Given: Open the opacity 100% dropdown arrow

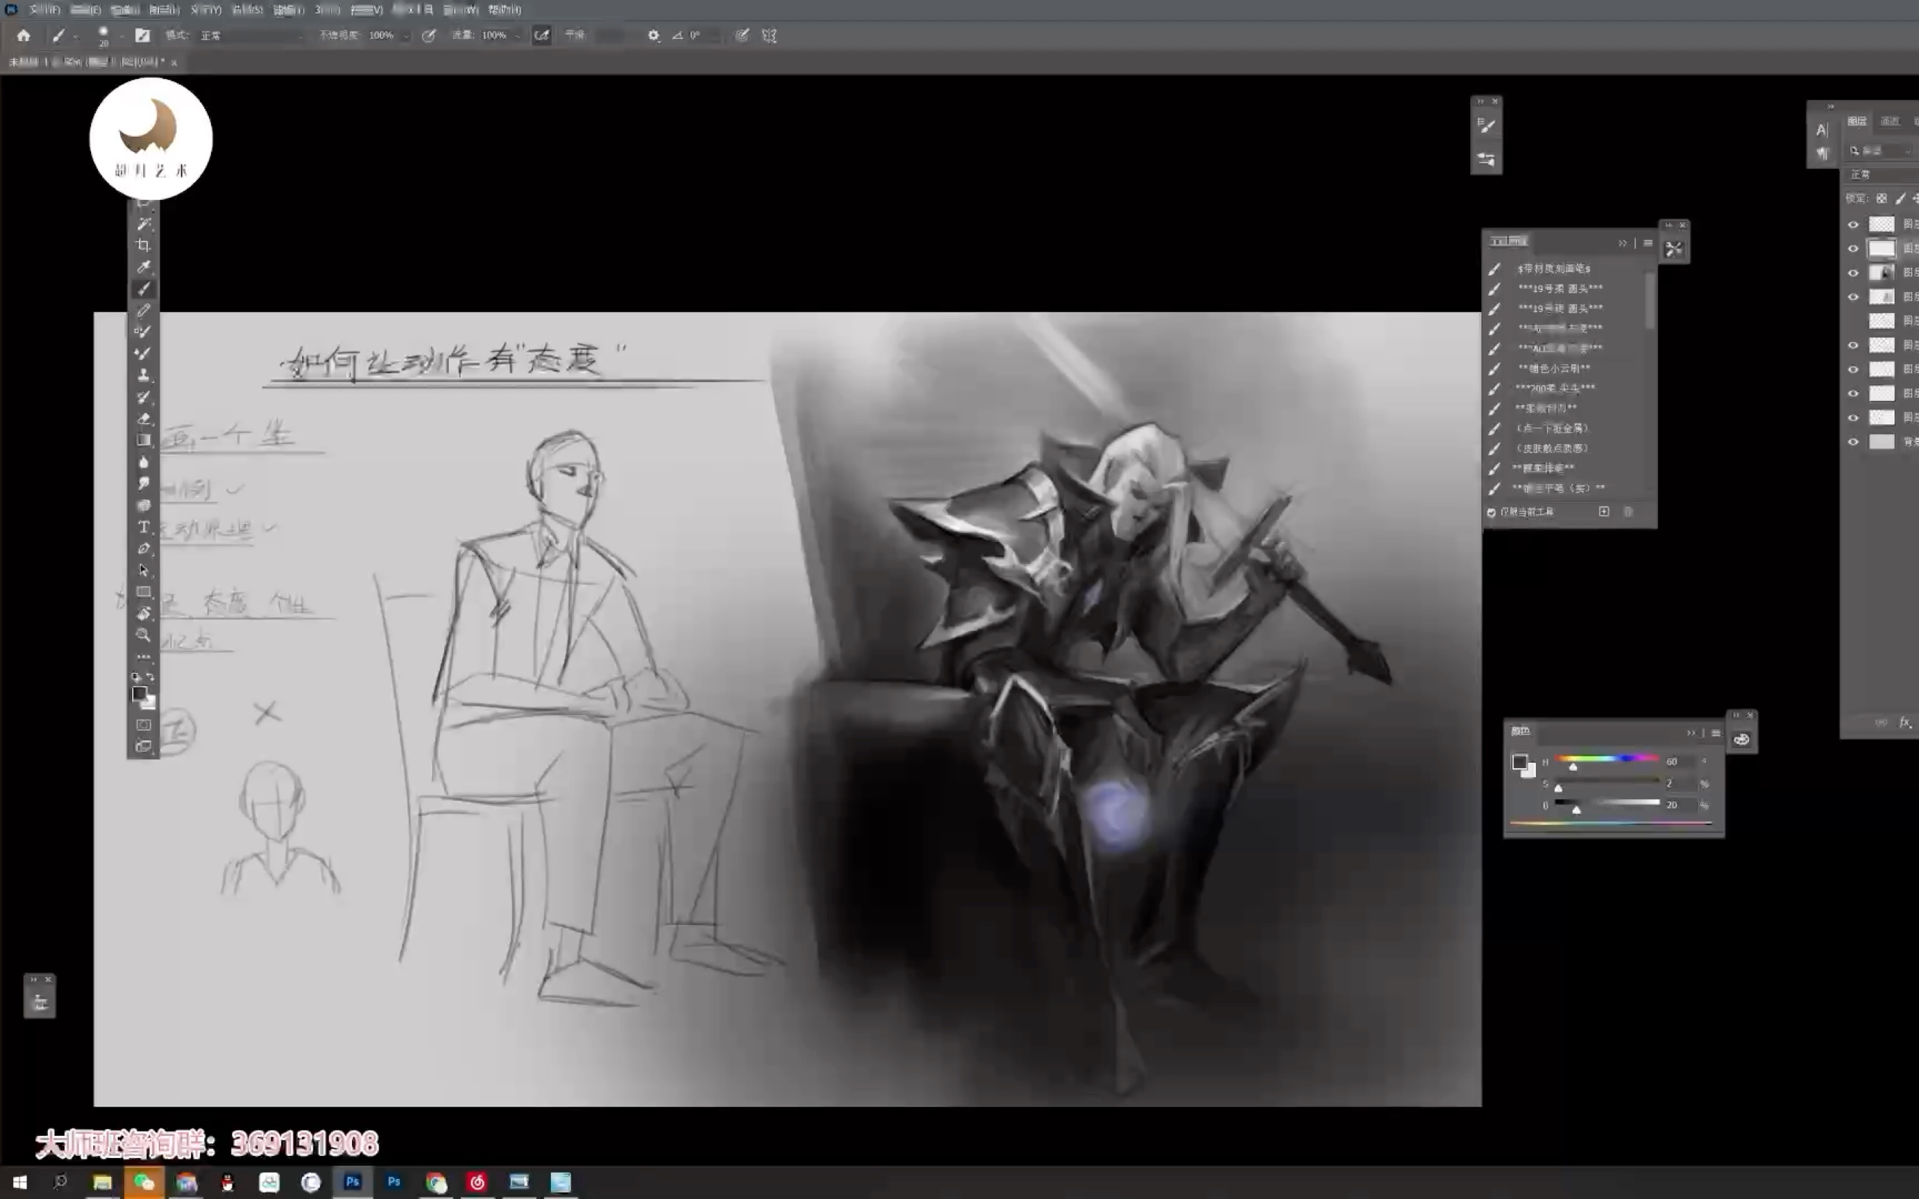Looking at the screenshot, I should pyautogui.click(x=406, y=35).
